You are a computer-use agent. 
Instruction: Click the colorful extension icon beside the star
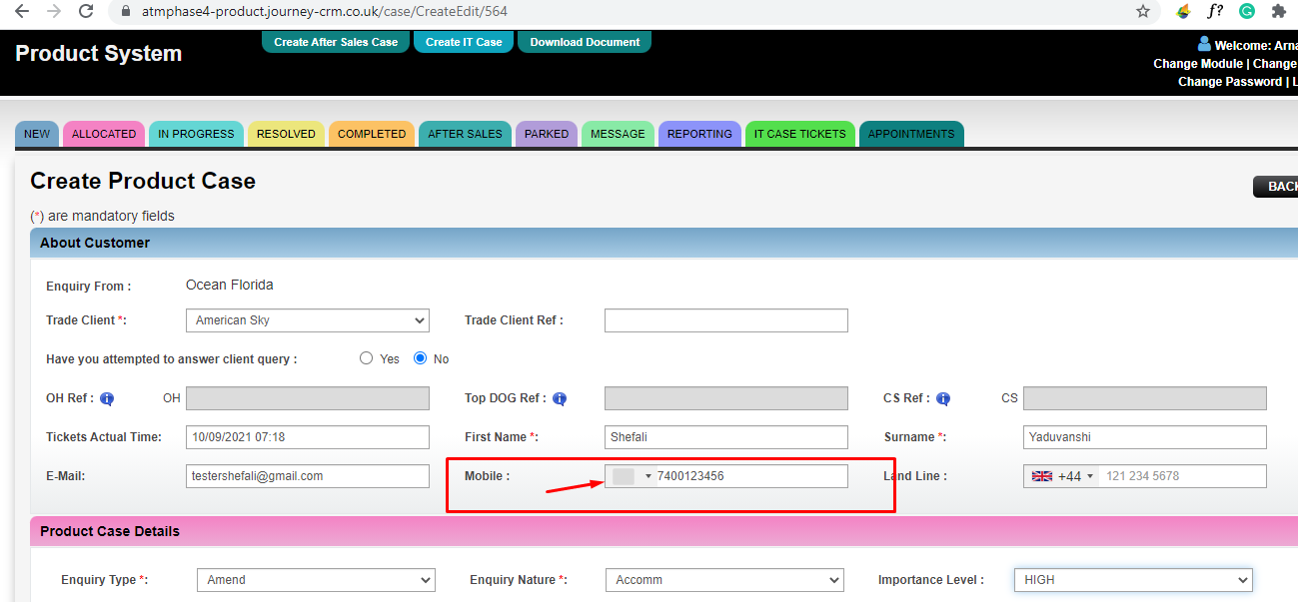coord(1184,12)
